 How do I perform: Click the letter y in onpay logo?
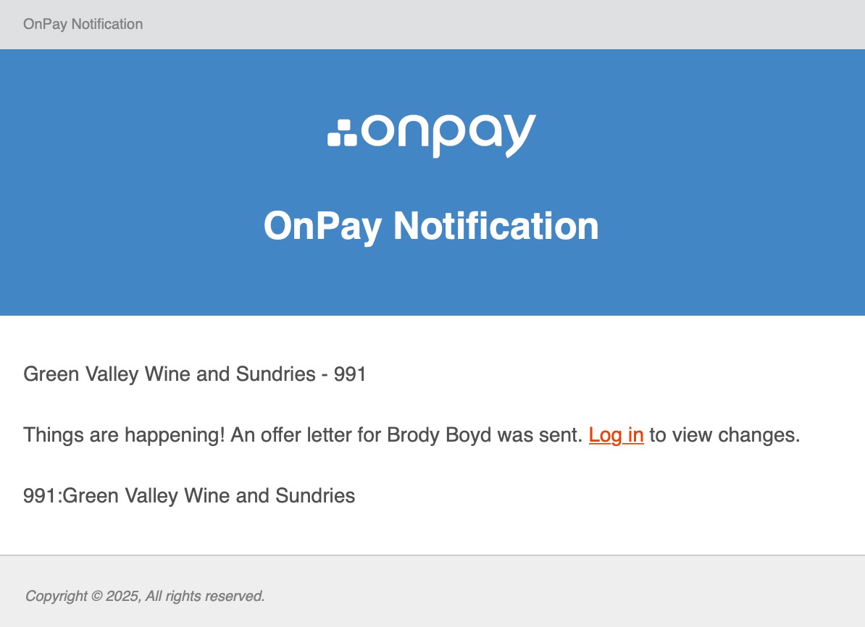(x=517, y=136)
